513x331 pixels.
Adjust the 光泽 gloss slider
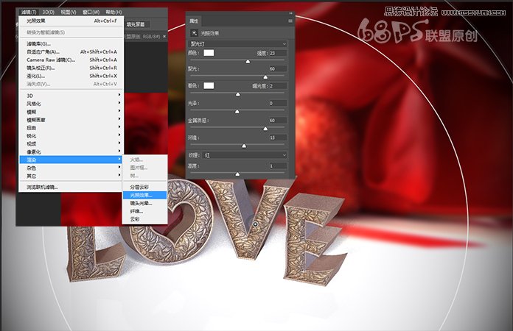[237, 112]
